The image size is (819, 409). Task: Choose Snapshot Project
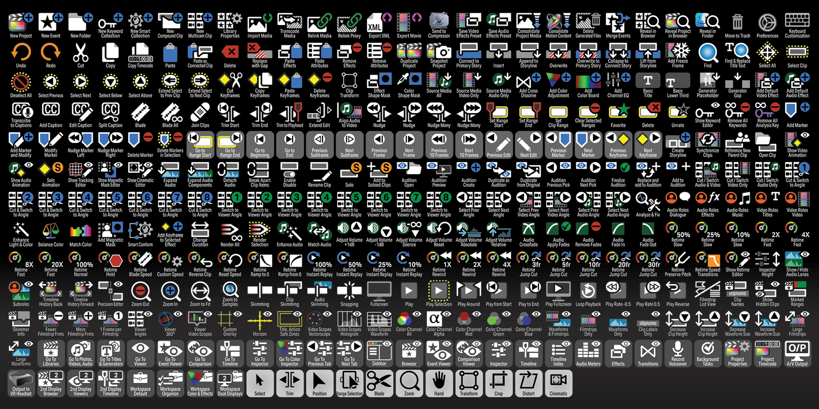(x=439, y=55)
